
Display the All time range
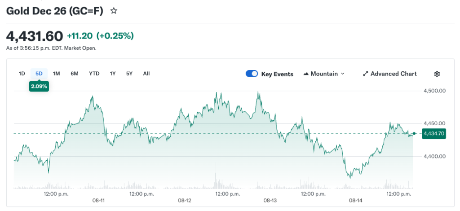tap(146, 74)
